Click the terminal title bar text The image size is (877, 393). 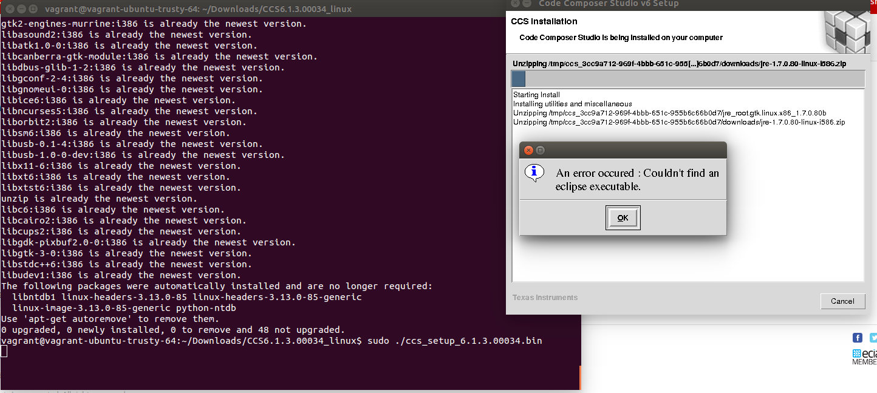coord(198,9)
